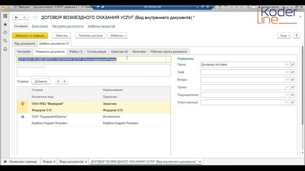Click organization icon of ООО НПЦ Меркурий row

point(22,104)
